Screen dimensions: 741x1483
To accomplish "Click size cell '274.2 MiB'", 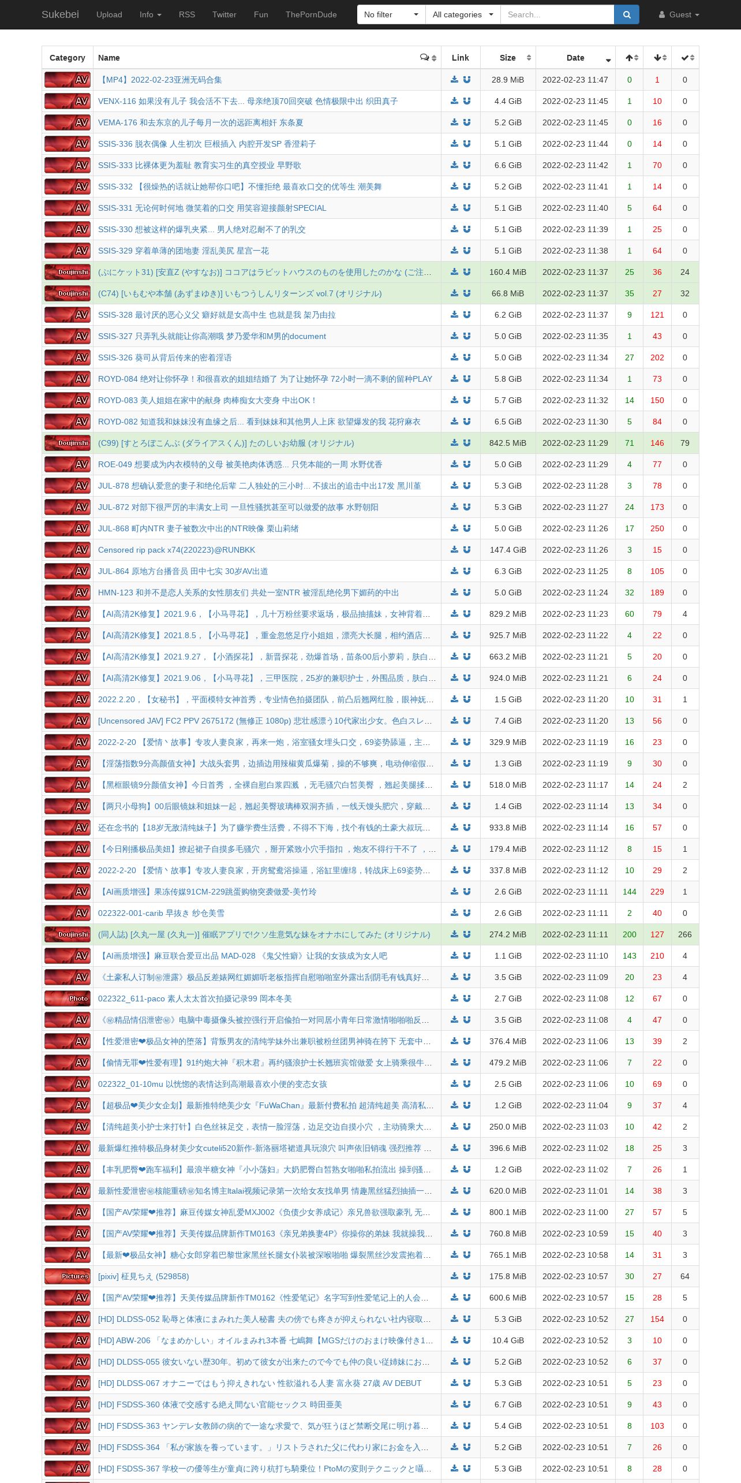I will pos(508,934).
